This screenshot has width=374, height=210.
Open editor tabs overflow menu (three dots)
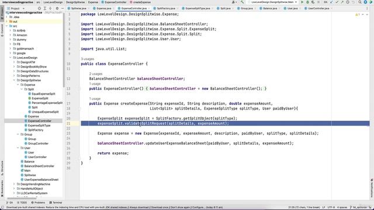367,8
